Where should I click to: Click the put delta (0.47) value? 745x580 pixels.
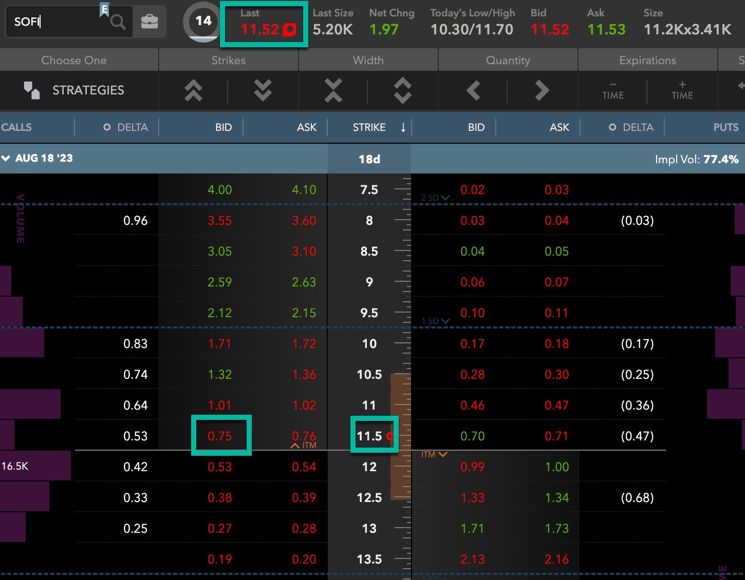pyautogui.click(x=637, y=436)
